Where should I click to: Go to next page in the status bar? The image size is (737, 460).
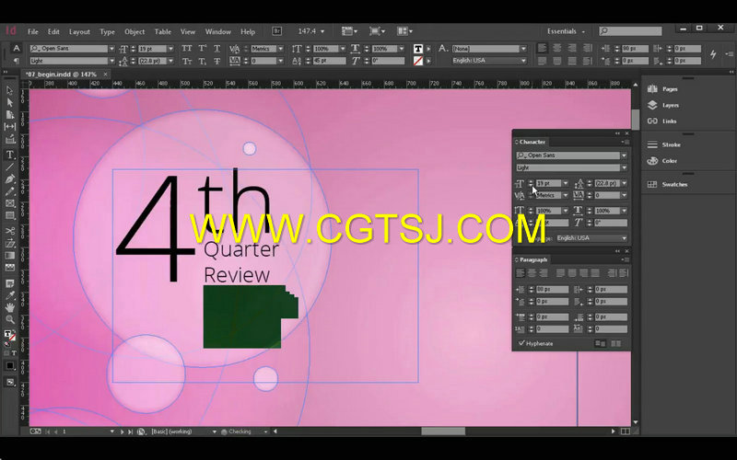pyautogui.click(x=122, y=431)
